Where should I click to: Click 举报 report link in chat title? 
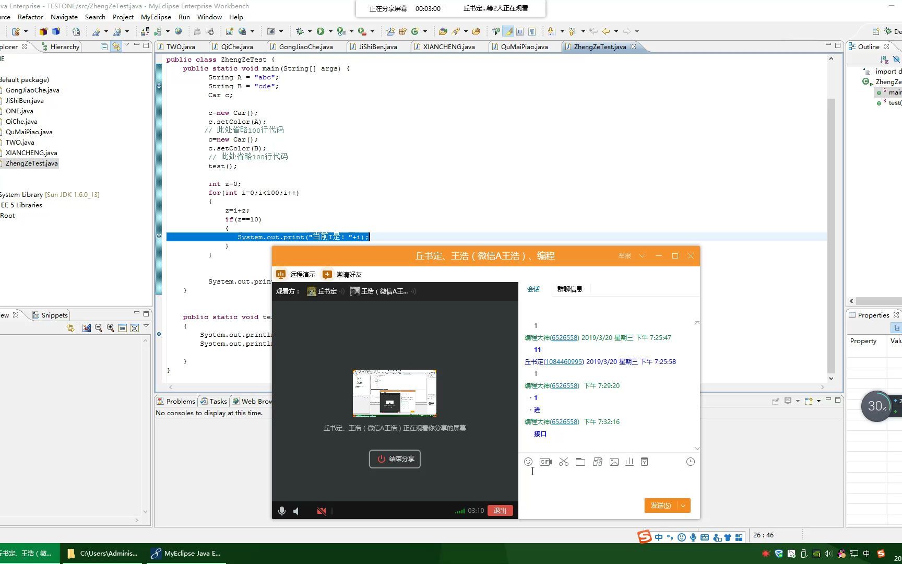[x=625, y=256]
